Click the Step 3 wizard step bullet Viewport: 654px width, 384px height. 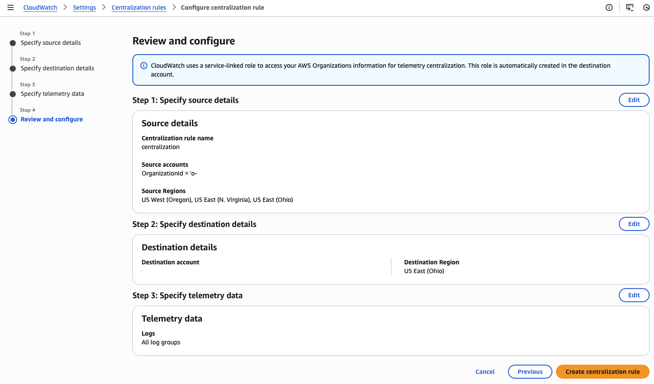tap(13, 94)
